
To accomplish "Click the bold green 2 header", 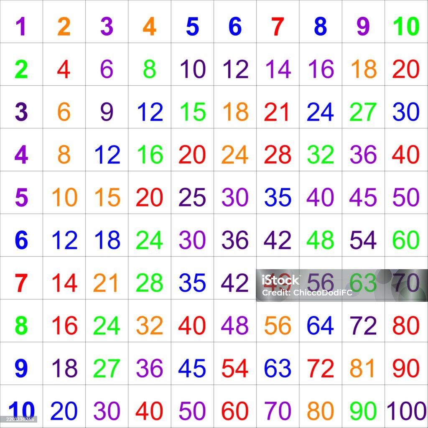I will click(x=21, y=69).
